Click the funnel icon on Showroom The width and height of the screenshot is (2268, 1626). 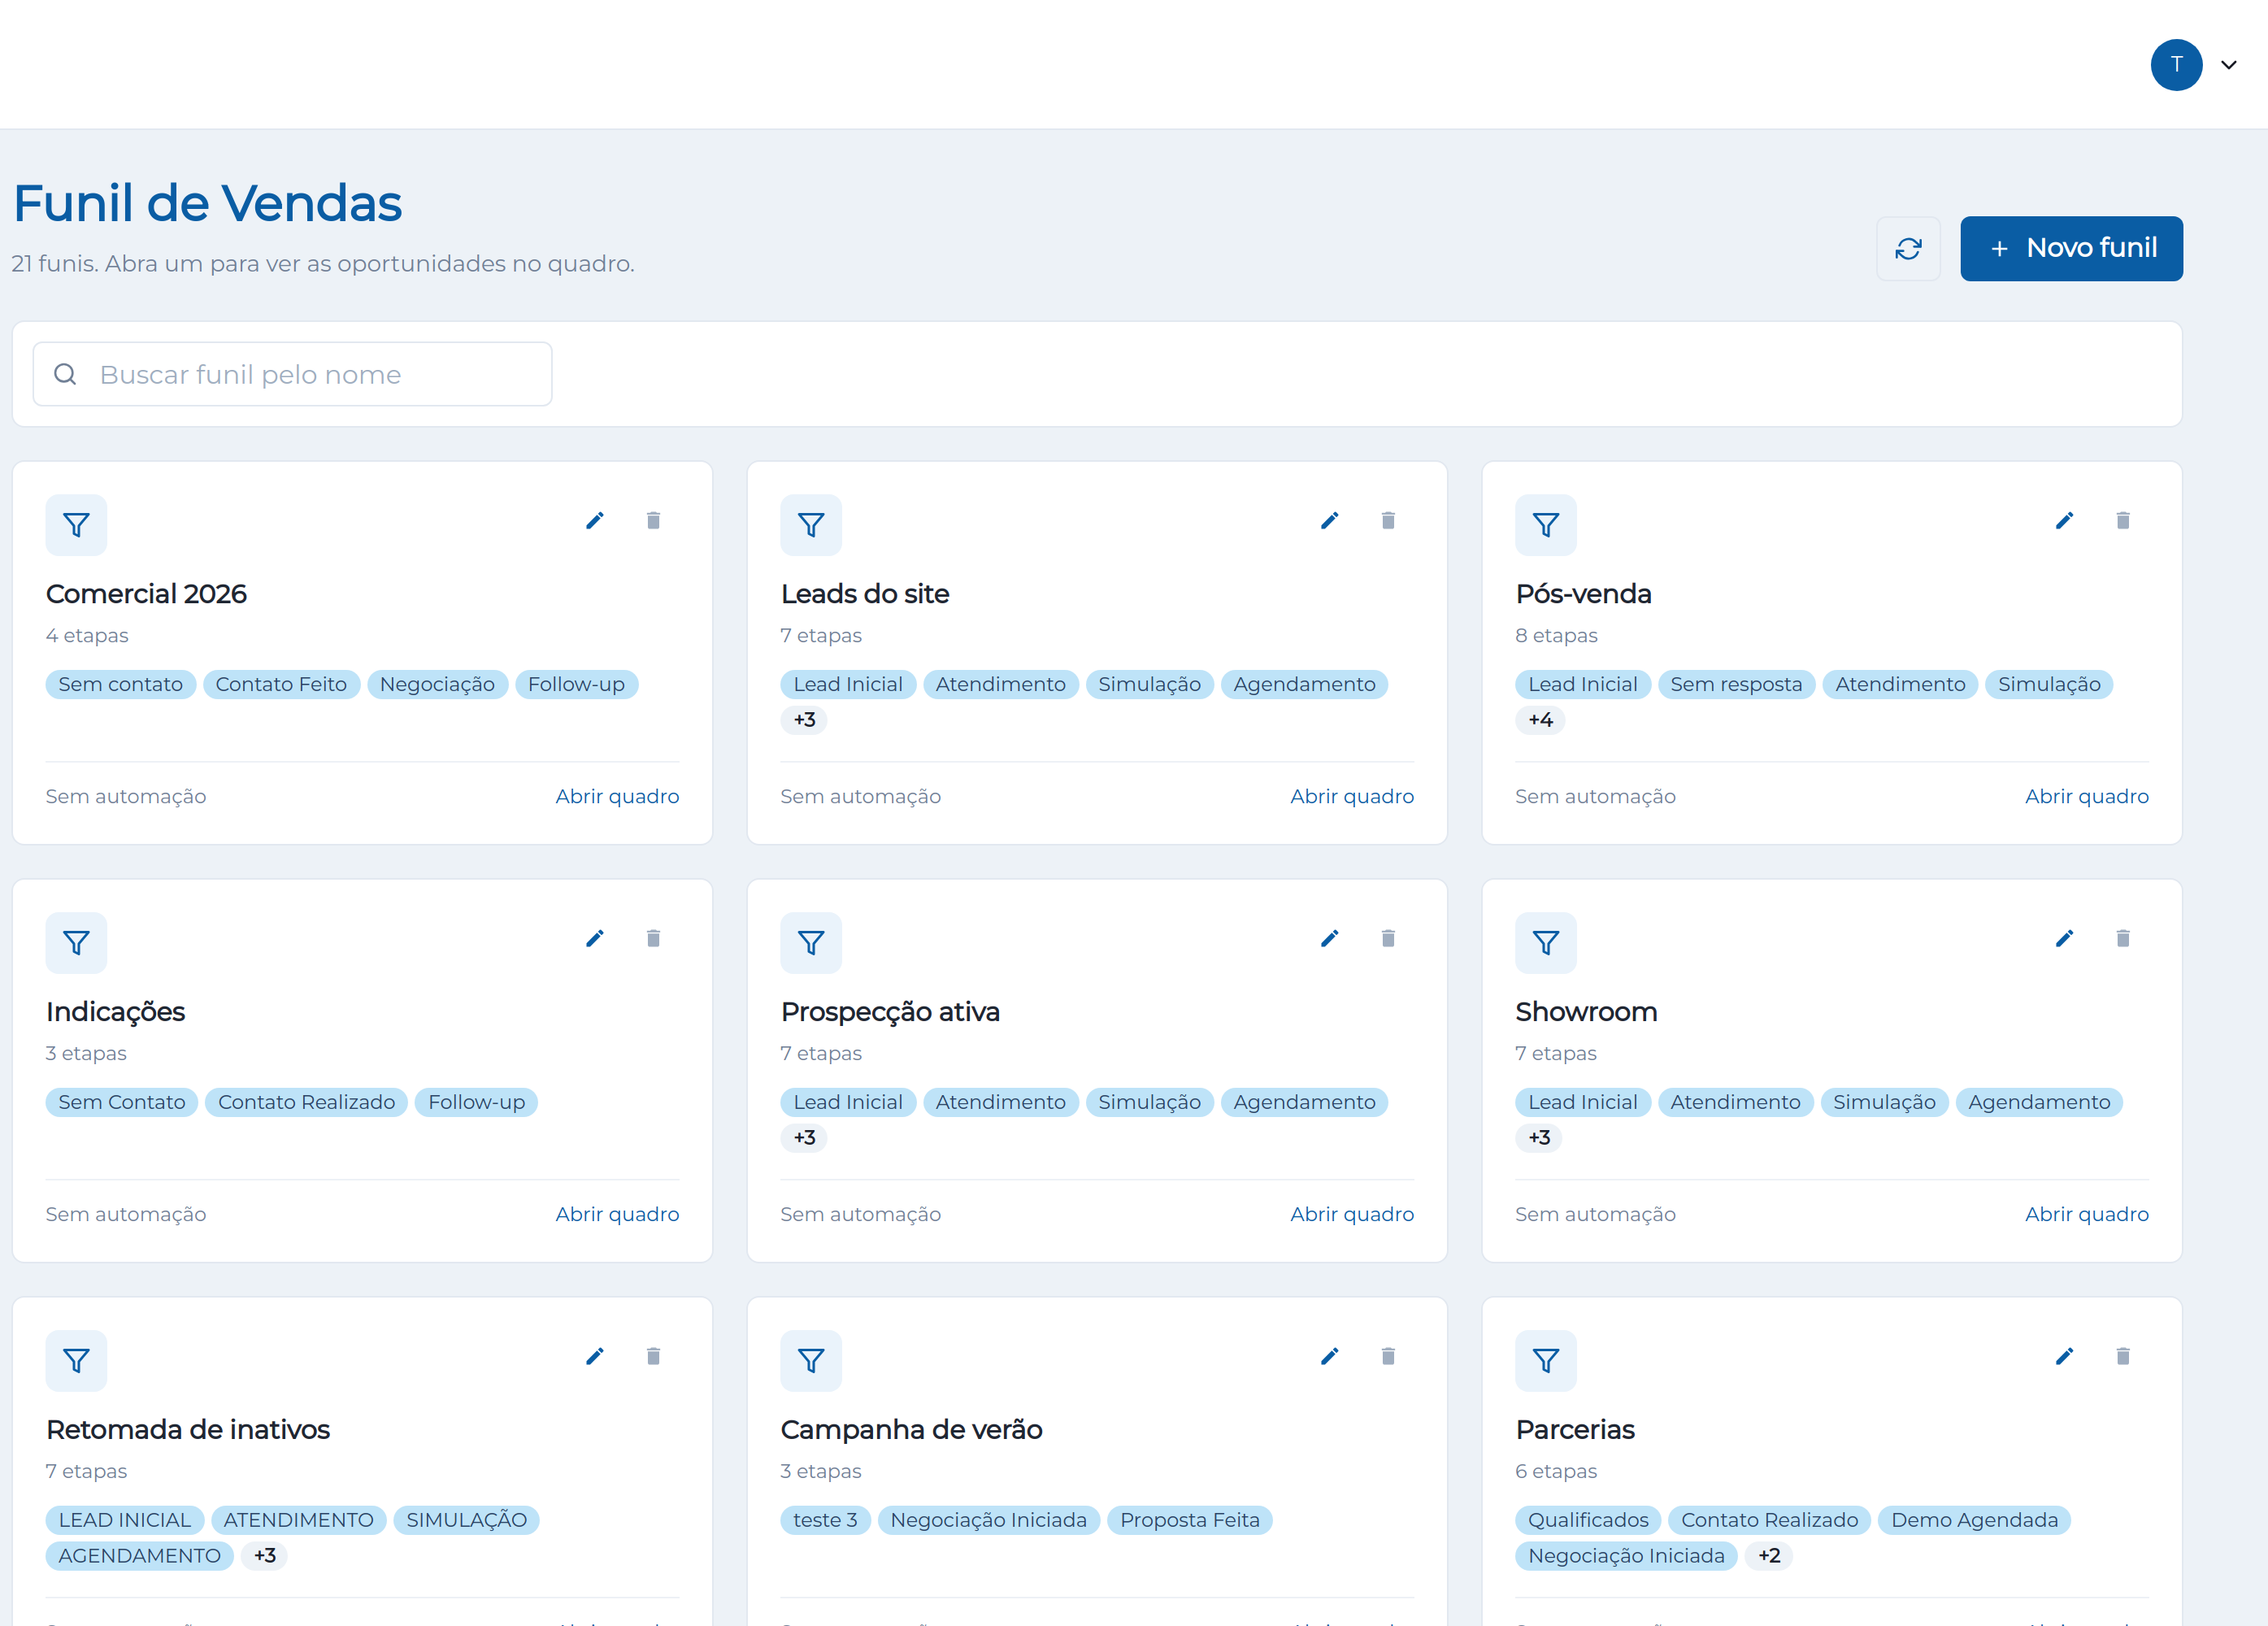coord(1546,943)
